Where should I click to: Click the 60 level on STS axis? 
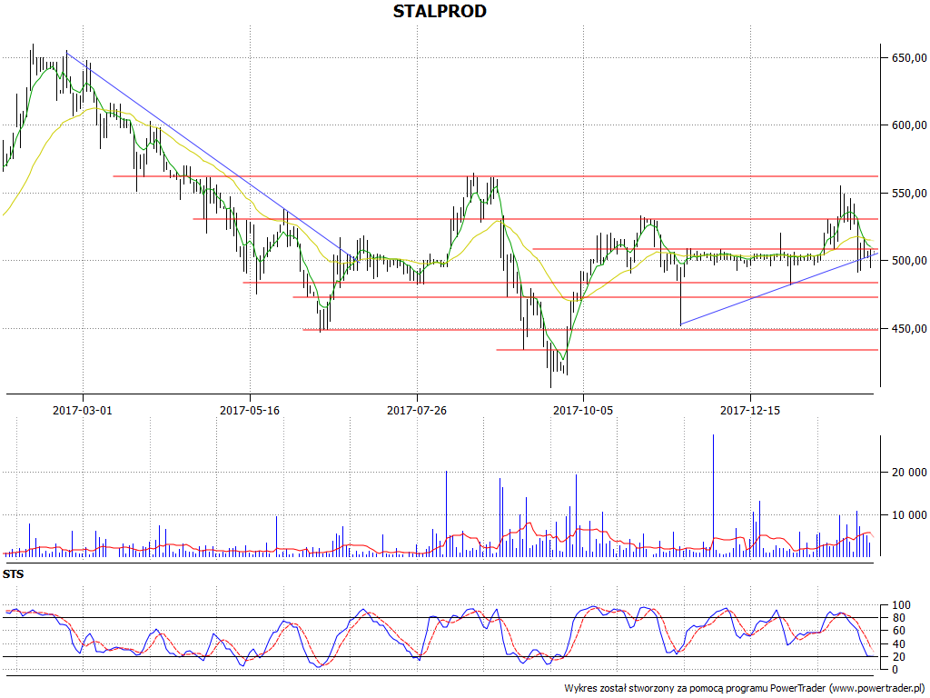point(898,631)
